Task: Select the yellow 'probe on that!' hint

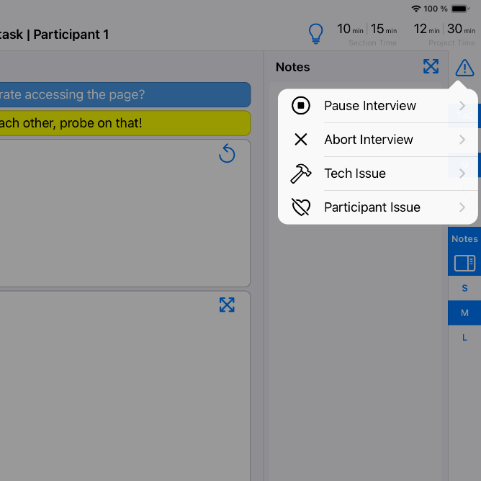Action: point(125,123)
